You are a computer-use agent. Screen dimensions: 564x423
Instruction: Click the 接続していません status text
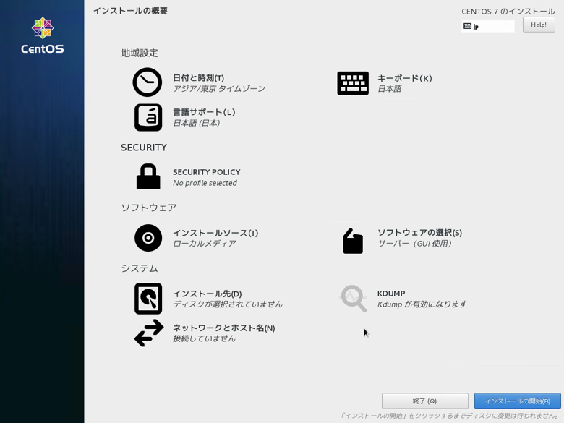204,338
